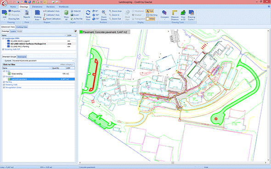The height and width of the screenshot is (169, 271).
Task: Rotate drawing 180 degrees
Action: click(96, 15)
